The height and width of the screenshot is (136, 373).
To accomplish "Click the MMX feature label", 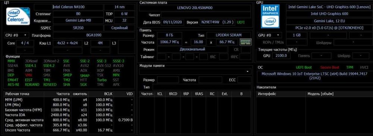I will tap(11, 61).
